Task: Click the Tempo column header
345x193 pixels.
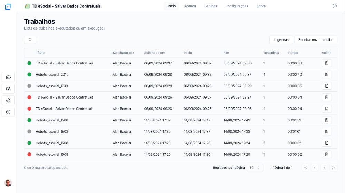Action: 293,53
